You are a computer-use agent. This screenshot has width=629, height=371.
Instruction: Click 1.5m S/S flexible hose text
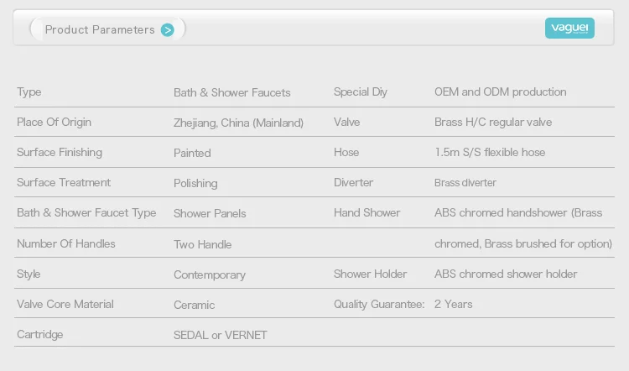490,153
